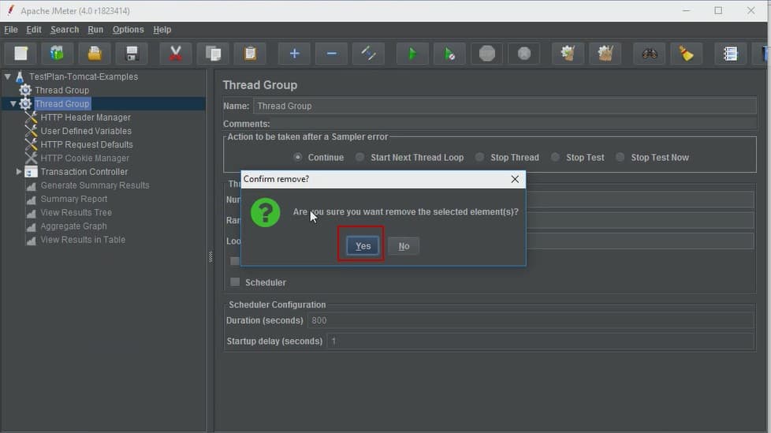
Task: Enable the Scheduler checkbox
Action: pyautogui.click(x=235, y=282)
